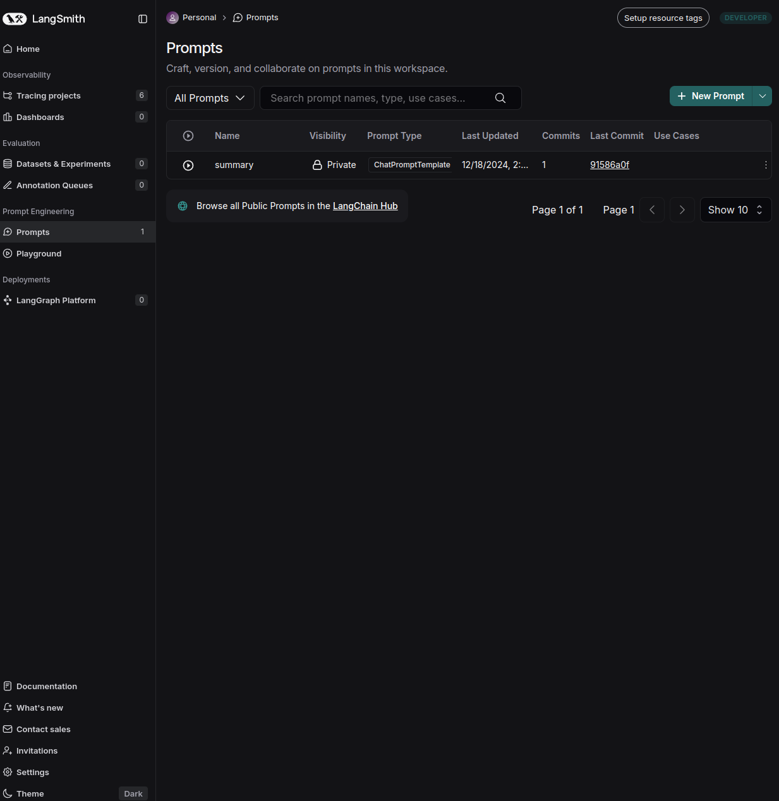The height and width of the screenshot is (801, 779).
Task: Click the LangGraph Platform icon
Action: 8,300
